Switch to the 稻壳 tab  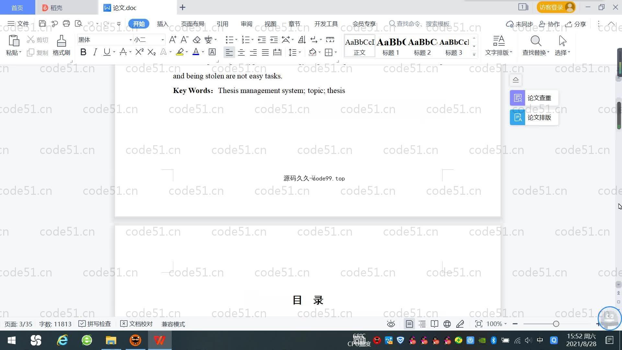click(x=67, y=7)
